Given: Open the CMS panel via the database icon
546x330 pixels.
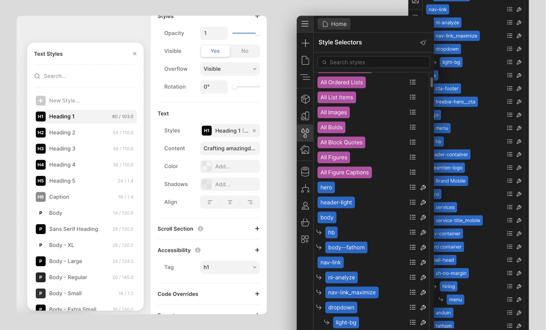Looking at the screenshot, I should [305, 171].
